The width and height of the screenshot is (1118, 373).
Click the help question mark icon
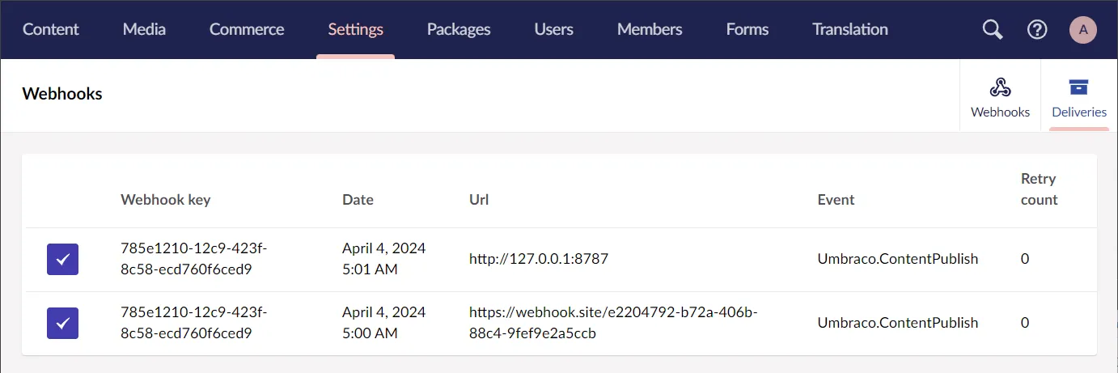[1037, 30]
